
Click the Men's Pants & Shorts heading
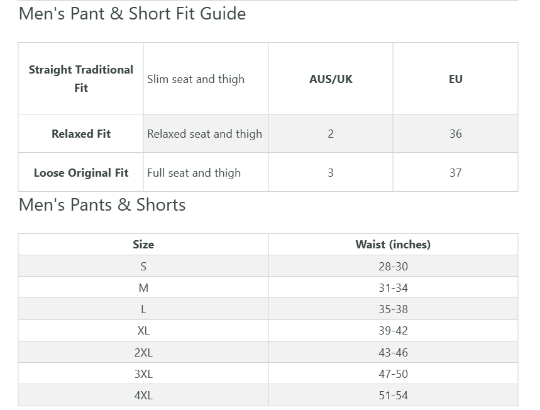102,205
